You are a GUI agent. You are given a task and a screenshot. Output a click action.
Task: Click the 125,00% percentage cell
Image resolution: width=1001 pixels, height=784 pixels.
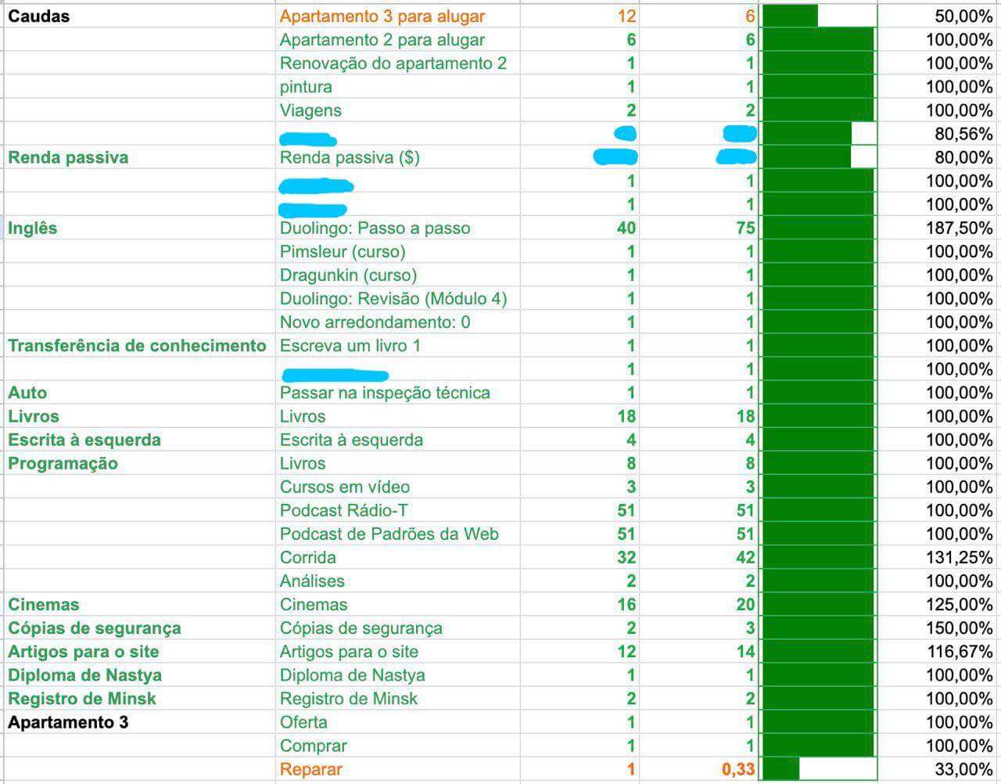coord(938,604)
